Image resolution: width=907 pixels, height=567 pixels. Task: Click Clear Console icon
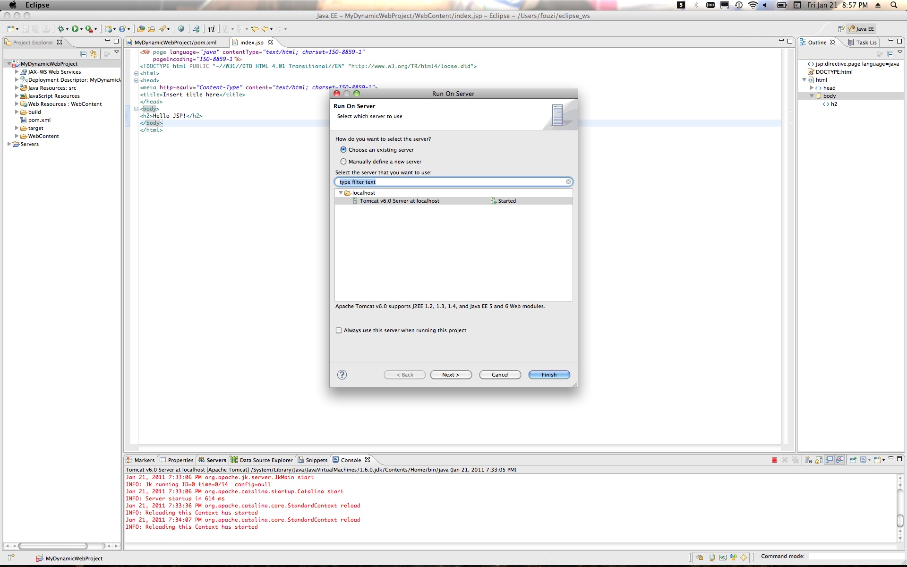[x=808, y=460]
